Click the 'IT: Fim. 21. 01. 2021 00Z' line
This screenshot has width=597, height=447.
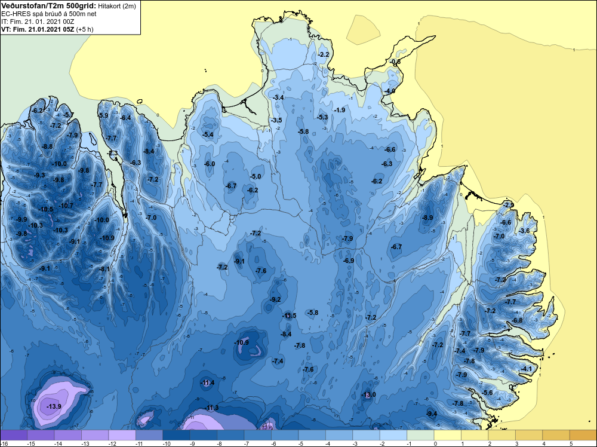tap(37, 22)
